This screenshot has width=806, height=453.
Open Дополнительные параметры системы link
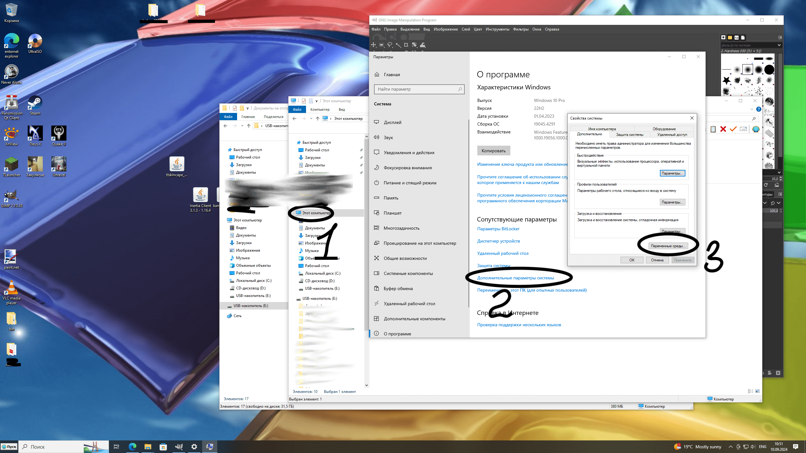[515, 278]
